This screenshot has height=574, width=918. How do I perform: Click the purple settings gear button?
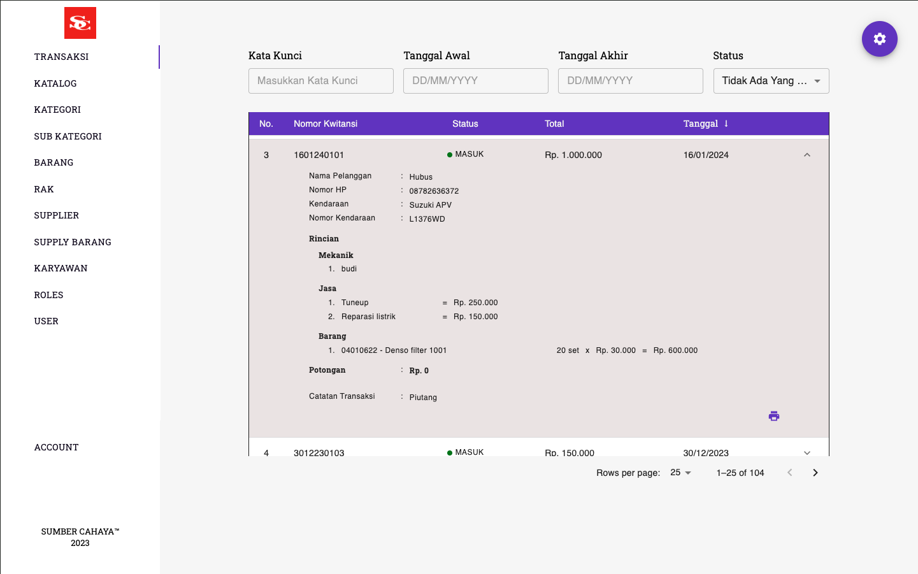tap(879, 39)
